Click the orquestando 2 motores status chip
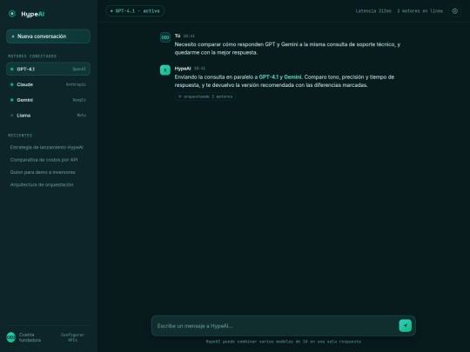The height and width of the screenshot is (352, 470). pos(205,96)
